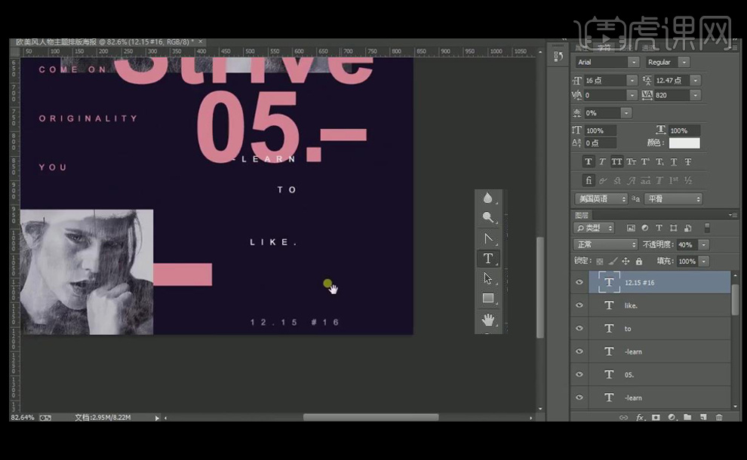Filter layers by smart objects icon
Screen dimensions: 747x460
[x=688, y=228]
